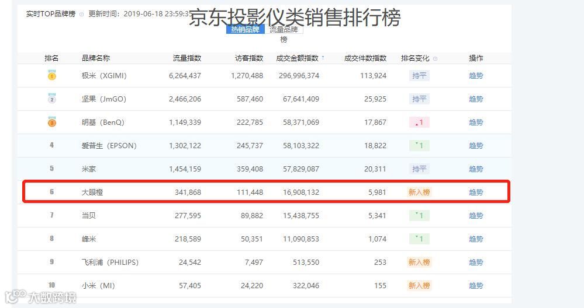Viewport: 584px width, 308px height.
Task: Click the green up-1 badge for 峰米
Action: [419, 239]
